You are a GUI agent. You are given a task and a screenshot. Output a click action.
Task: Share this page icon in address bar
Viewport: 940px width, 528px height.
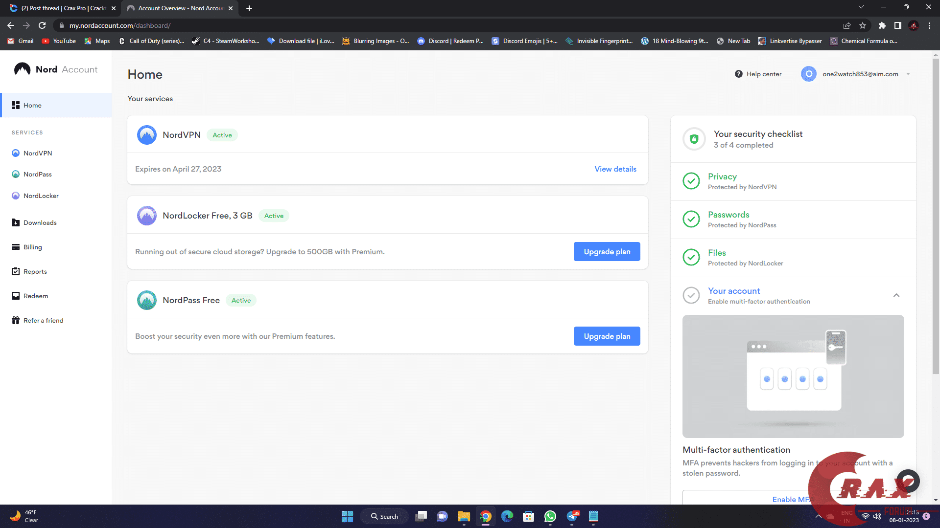tap(847, 25)
